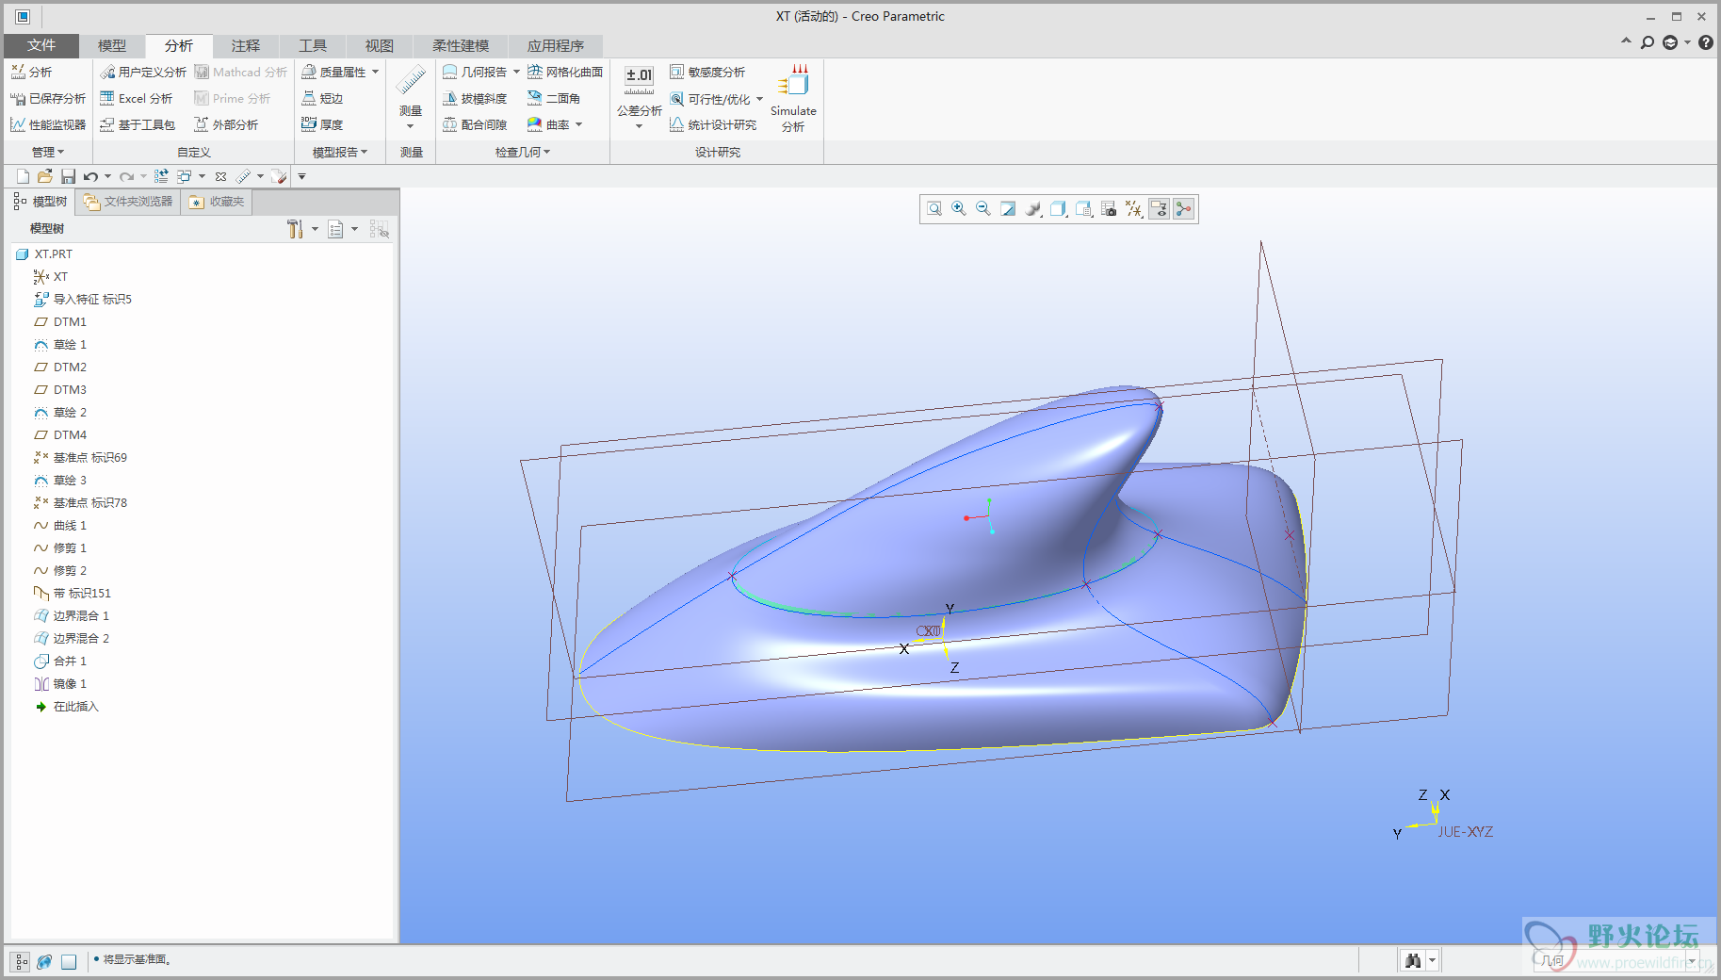Screen dimensions: 1721x980
Task: Select 镜像 1 feature in model tree
Action: click(60, 683)
